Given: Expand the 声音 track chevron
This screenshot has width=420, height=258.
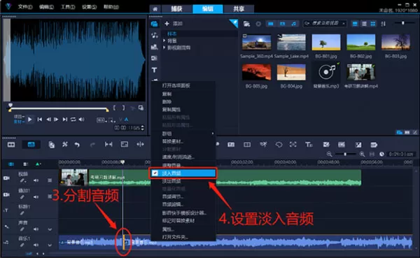Looking at the screenshot, I should [50, 229].
